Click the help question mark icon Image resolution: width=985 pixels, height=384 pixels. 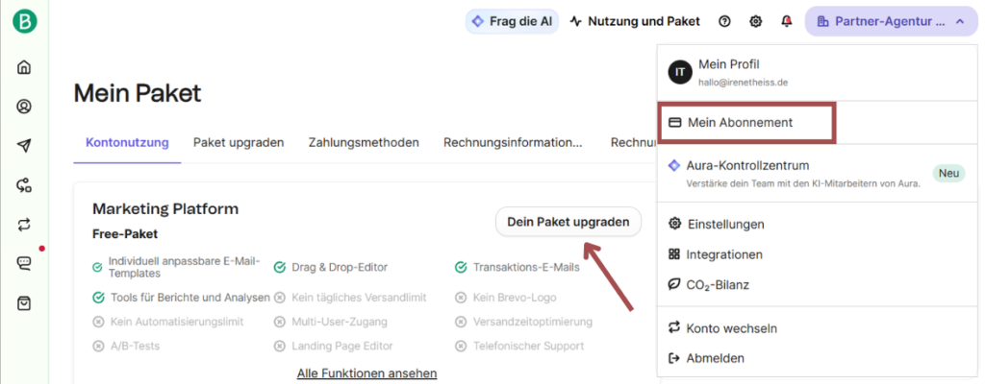724,21
